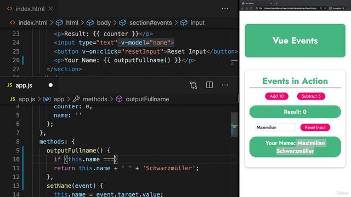Open the methods breadcrumb in app.js
This screenshot has width=351, height=197.
pos(95,99)
